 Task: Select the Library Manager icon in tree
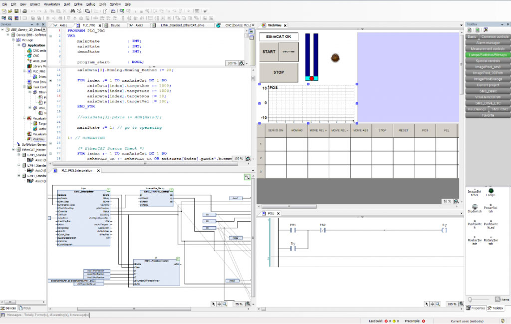tap(29, 66)
